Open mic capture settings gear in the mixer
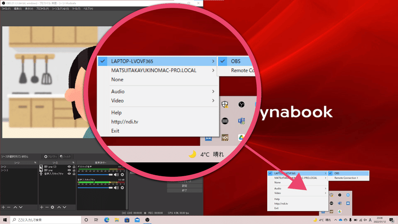 pos(122,188)
